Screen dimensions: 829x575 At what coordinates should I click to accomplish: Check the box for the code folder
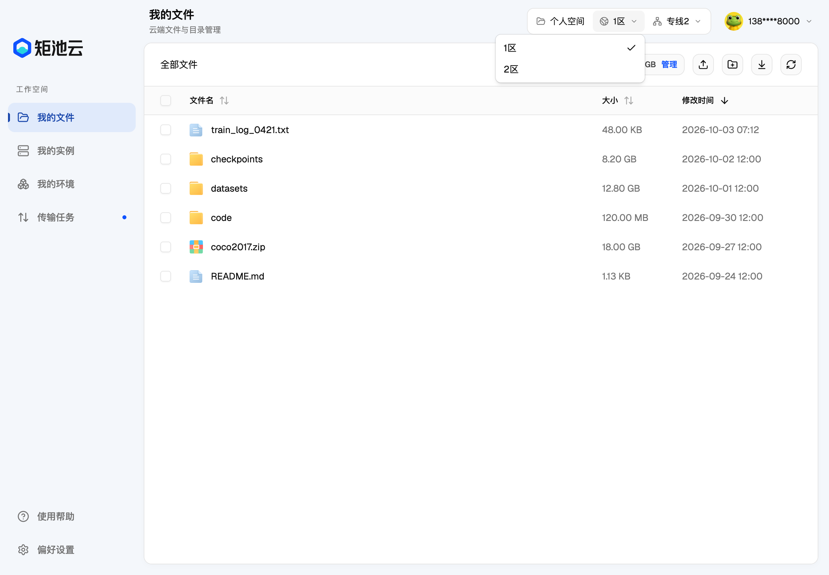point(166,218)
